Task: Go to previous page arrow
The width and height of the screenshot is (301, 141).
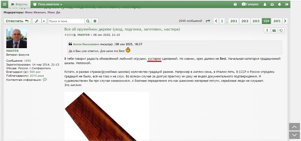Action: (216, 21)
